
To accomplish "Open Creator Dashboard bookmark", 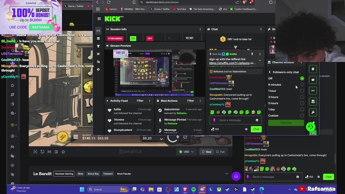I will click(x=243, y=9).
